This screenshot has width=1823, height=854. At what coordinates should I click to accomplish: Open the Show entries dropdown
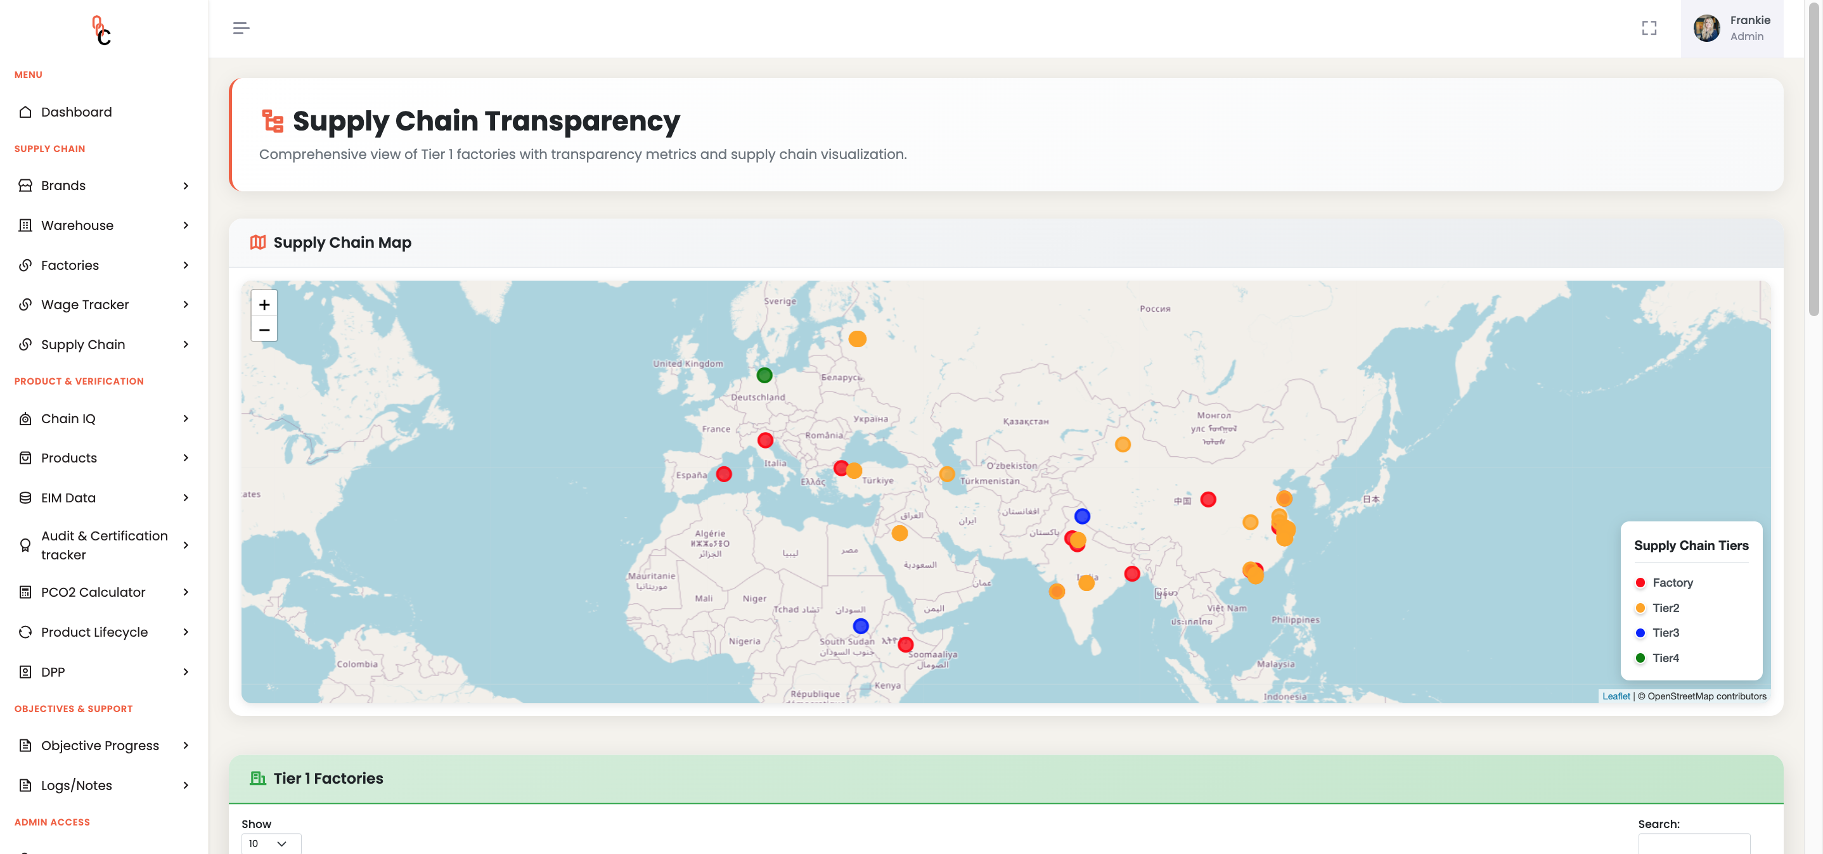tap(270, 843)
